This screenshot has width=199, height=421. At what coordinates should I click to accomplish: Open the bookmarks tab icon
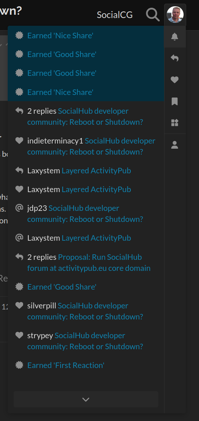tap(175, 102)
